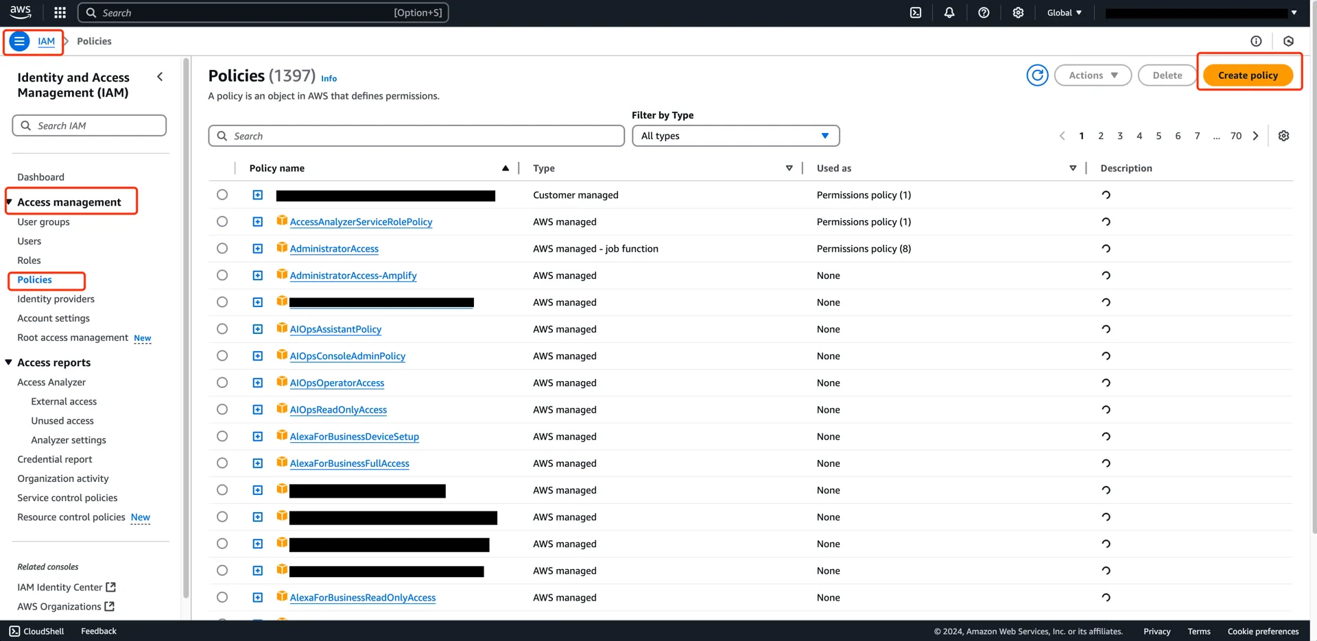Click the IAM breadcrumb link
Image resolution: width=1317 pixels, height=641 pixels.
46,41
